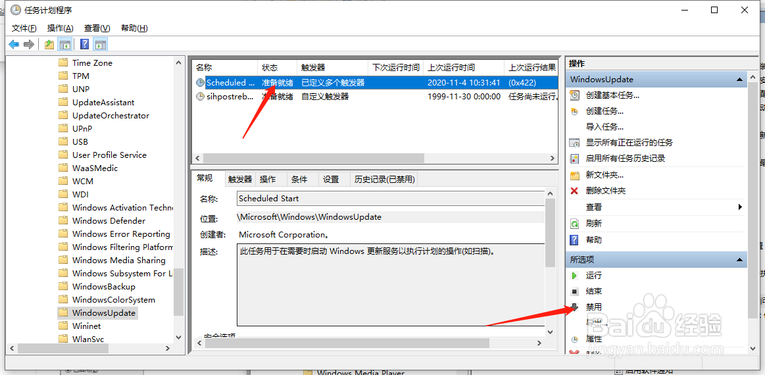Open the 查看(V) menu

click(97, 28)
